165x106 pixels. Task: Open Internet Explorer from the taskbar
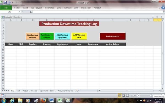(12, 101)
